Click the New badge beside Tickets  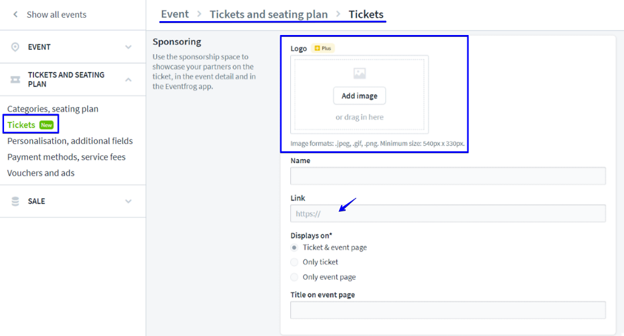46,125
